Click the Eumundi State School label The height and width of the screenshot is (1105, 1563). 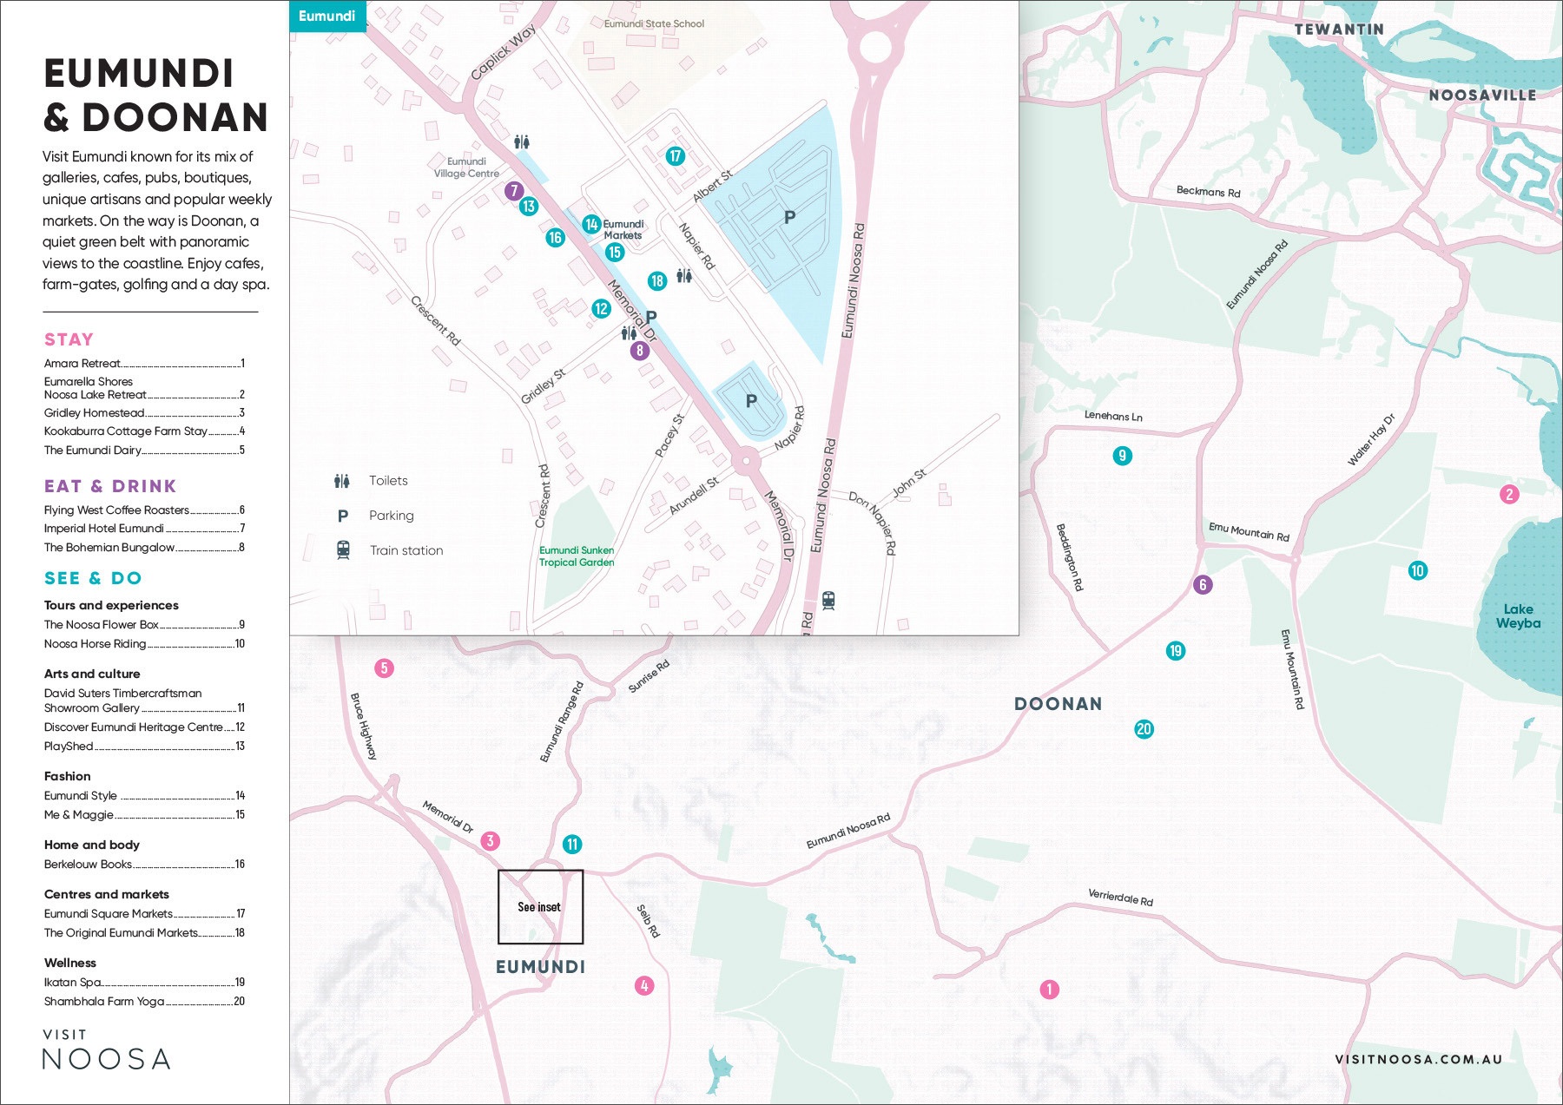tap(654, 24)
